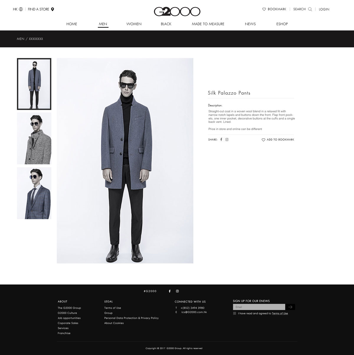Screen dimensions: 354x355
Task: Select the blue suit thumbnail
Action: (x=34, y=193)
